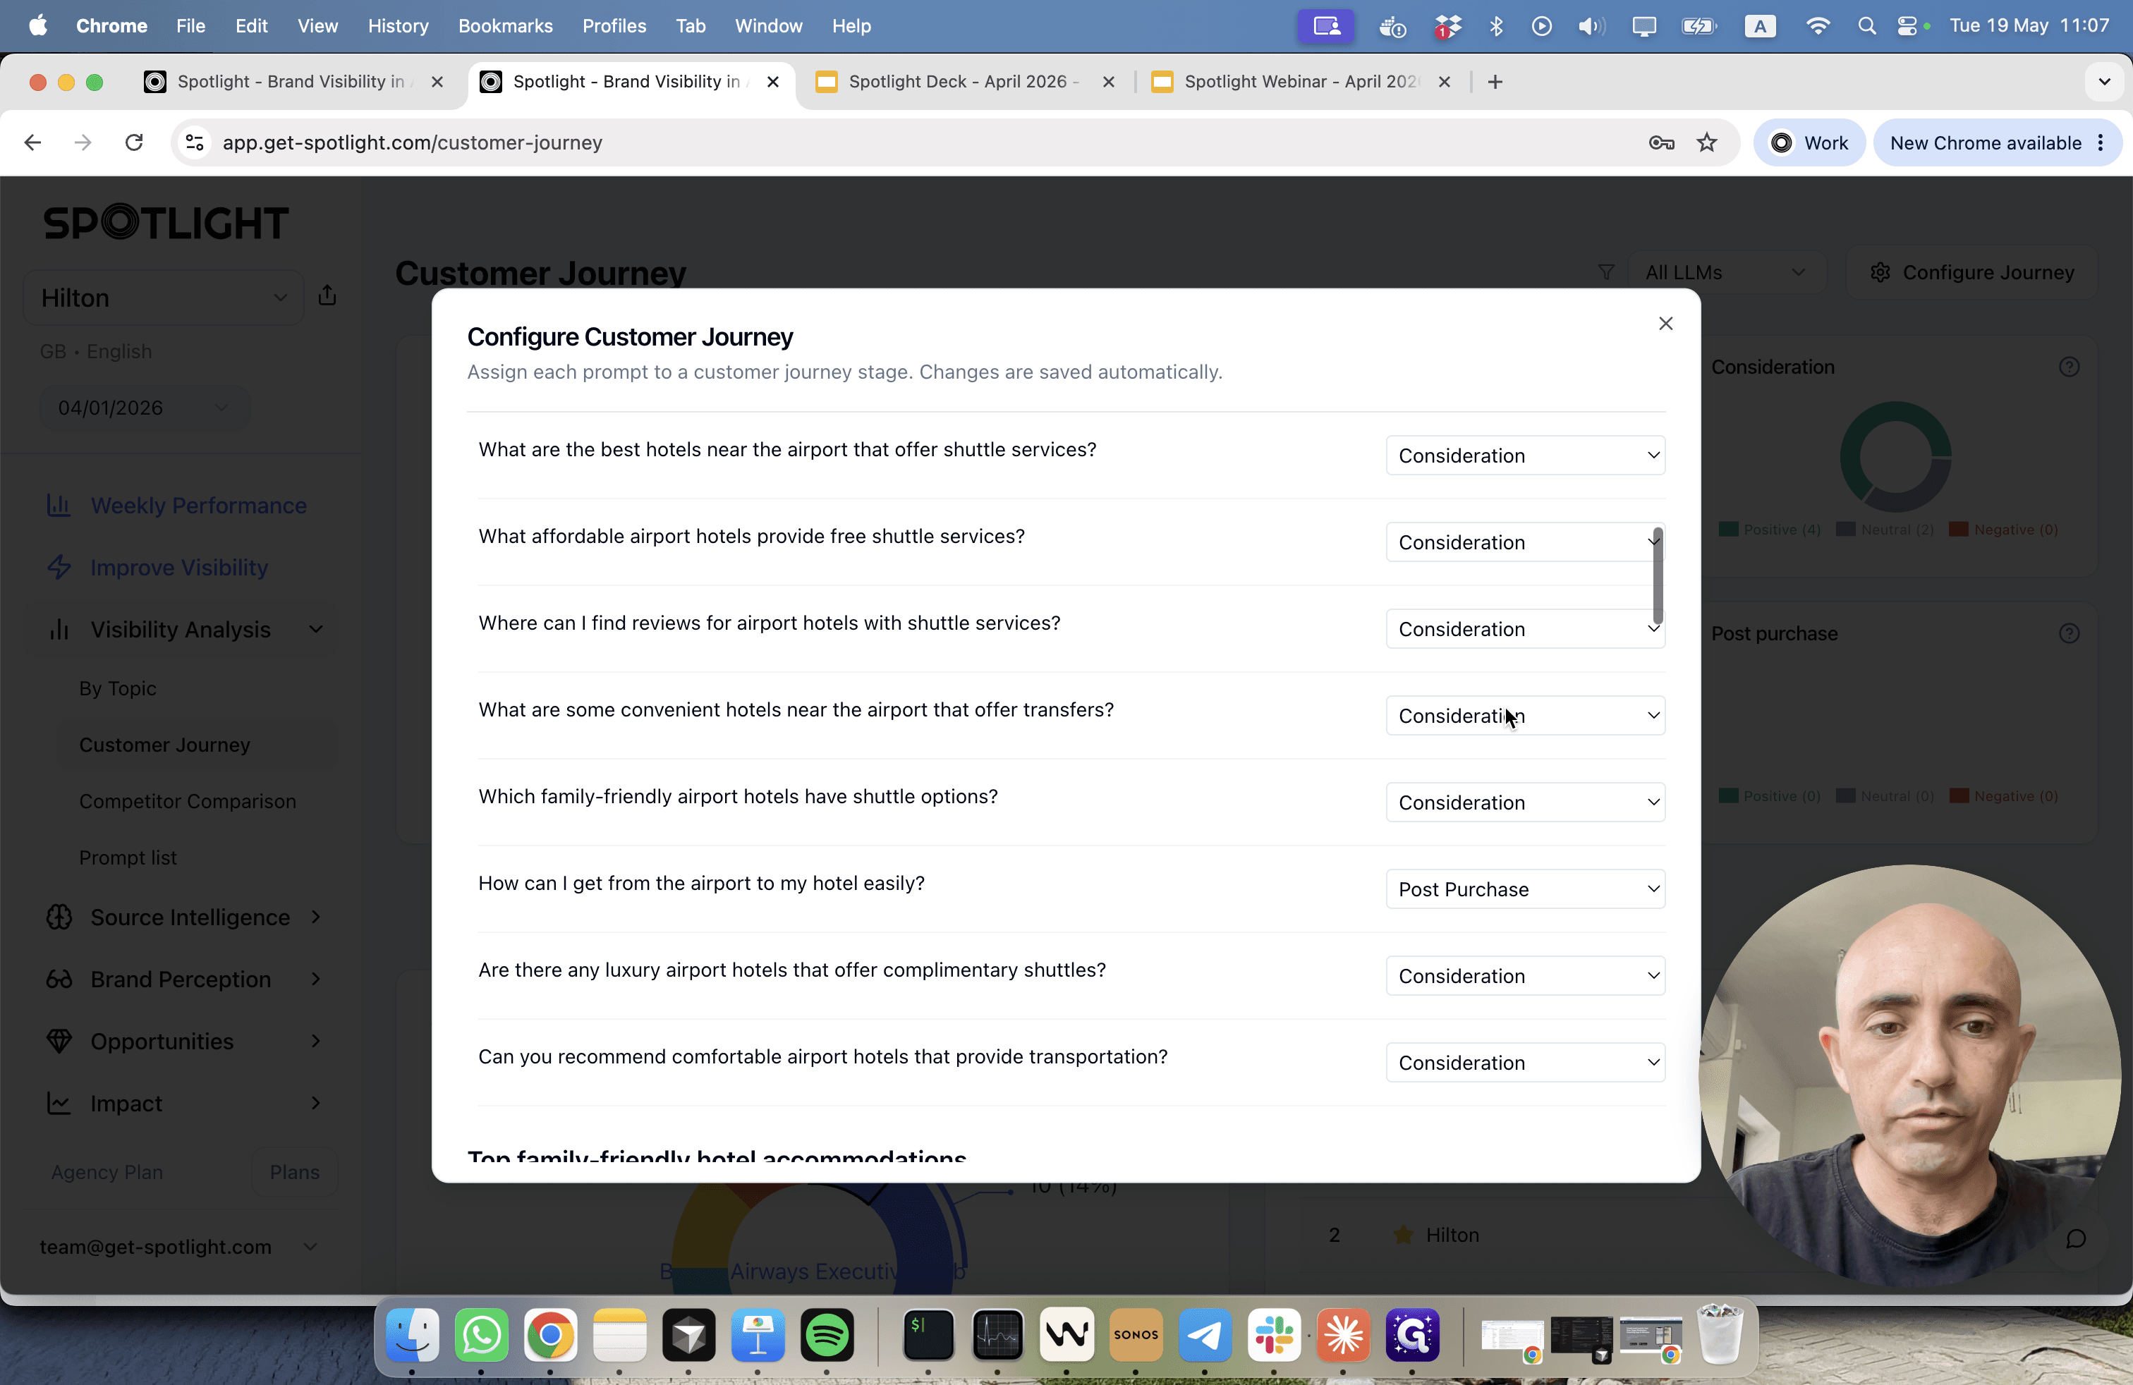
Task: Switch to Spotlight Deck - April 2026 tab
Action: [964, 82]
